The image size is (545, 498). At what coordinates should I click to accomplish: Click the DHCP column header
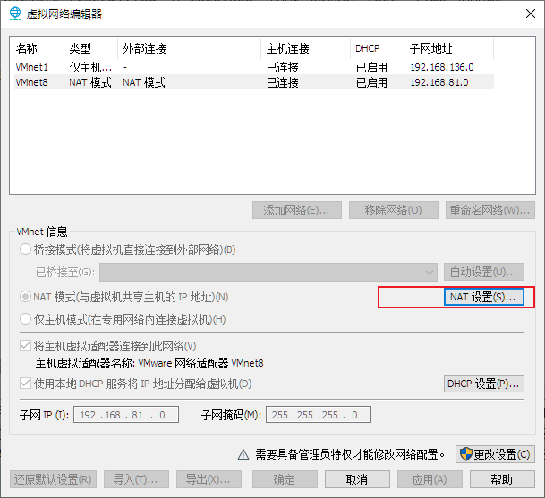[x=377, y=48]
